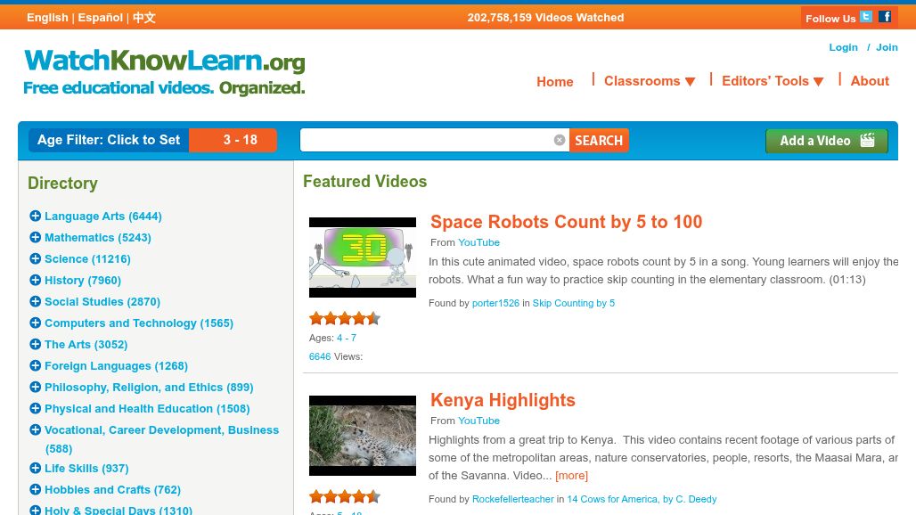
Task: Open The Arts (3052) directory
Action: (86, 345)
